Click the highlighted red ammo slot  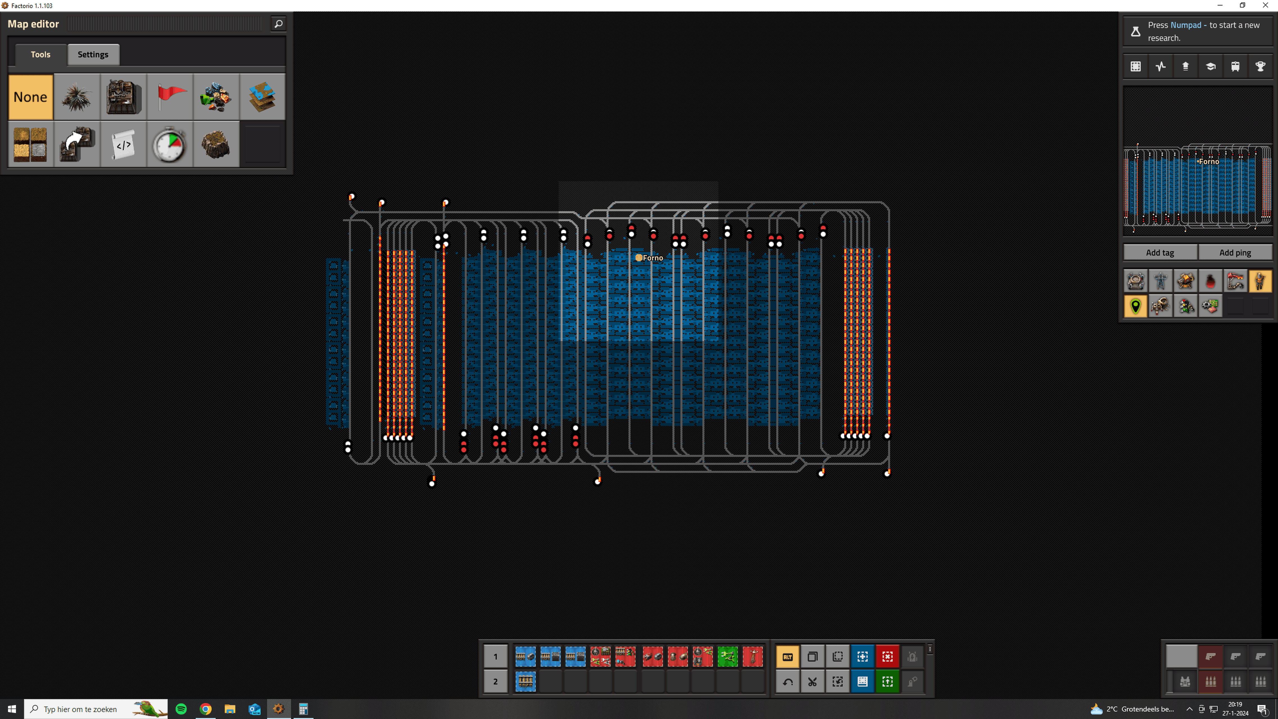pos(1210,682)
